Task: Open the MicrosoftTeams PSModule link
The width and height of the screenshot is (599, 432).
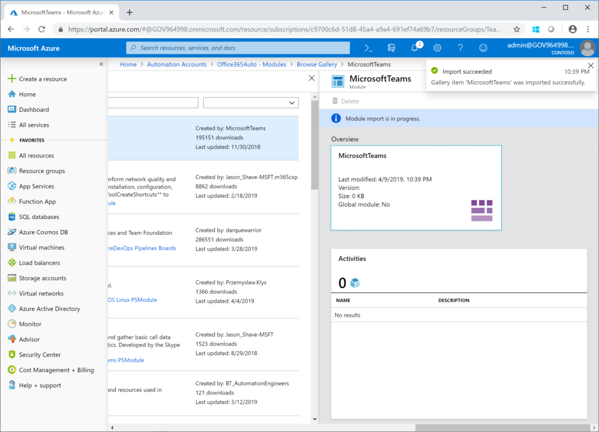Action: (x=126, y=360)
